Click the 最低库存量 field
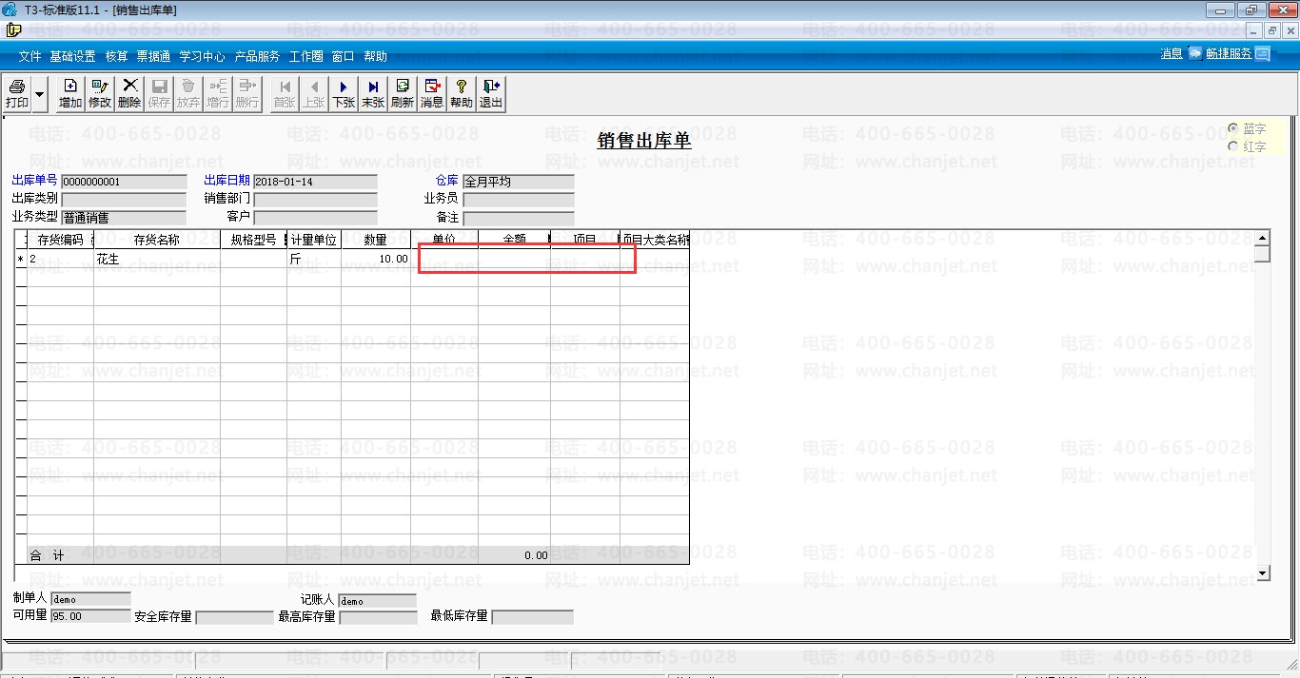 pyautogui.click(x=532, y=617)
